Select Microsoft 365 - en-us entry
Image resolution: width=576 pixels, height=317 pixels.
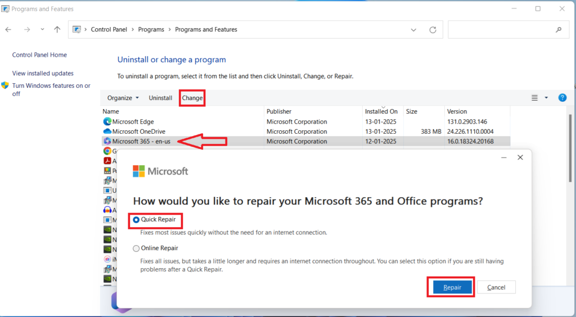coord(305,141)
